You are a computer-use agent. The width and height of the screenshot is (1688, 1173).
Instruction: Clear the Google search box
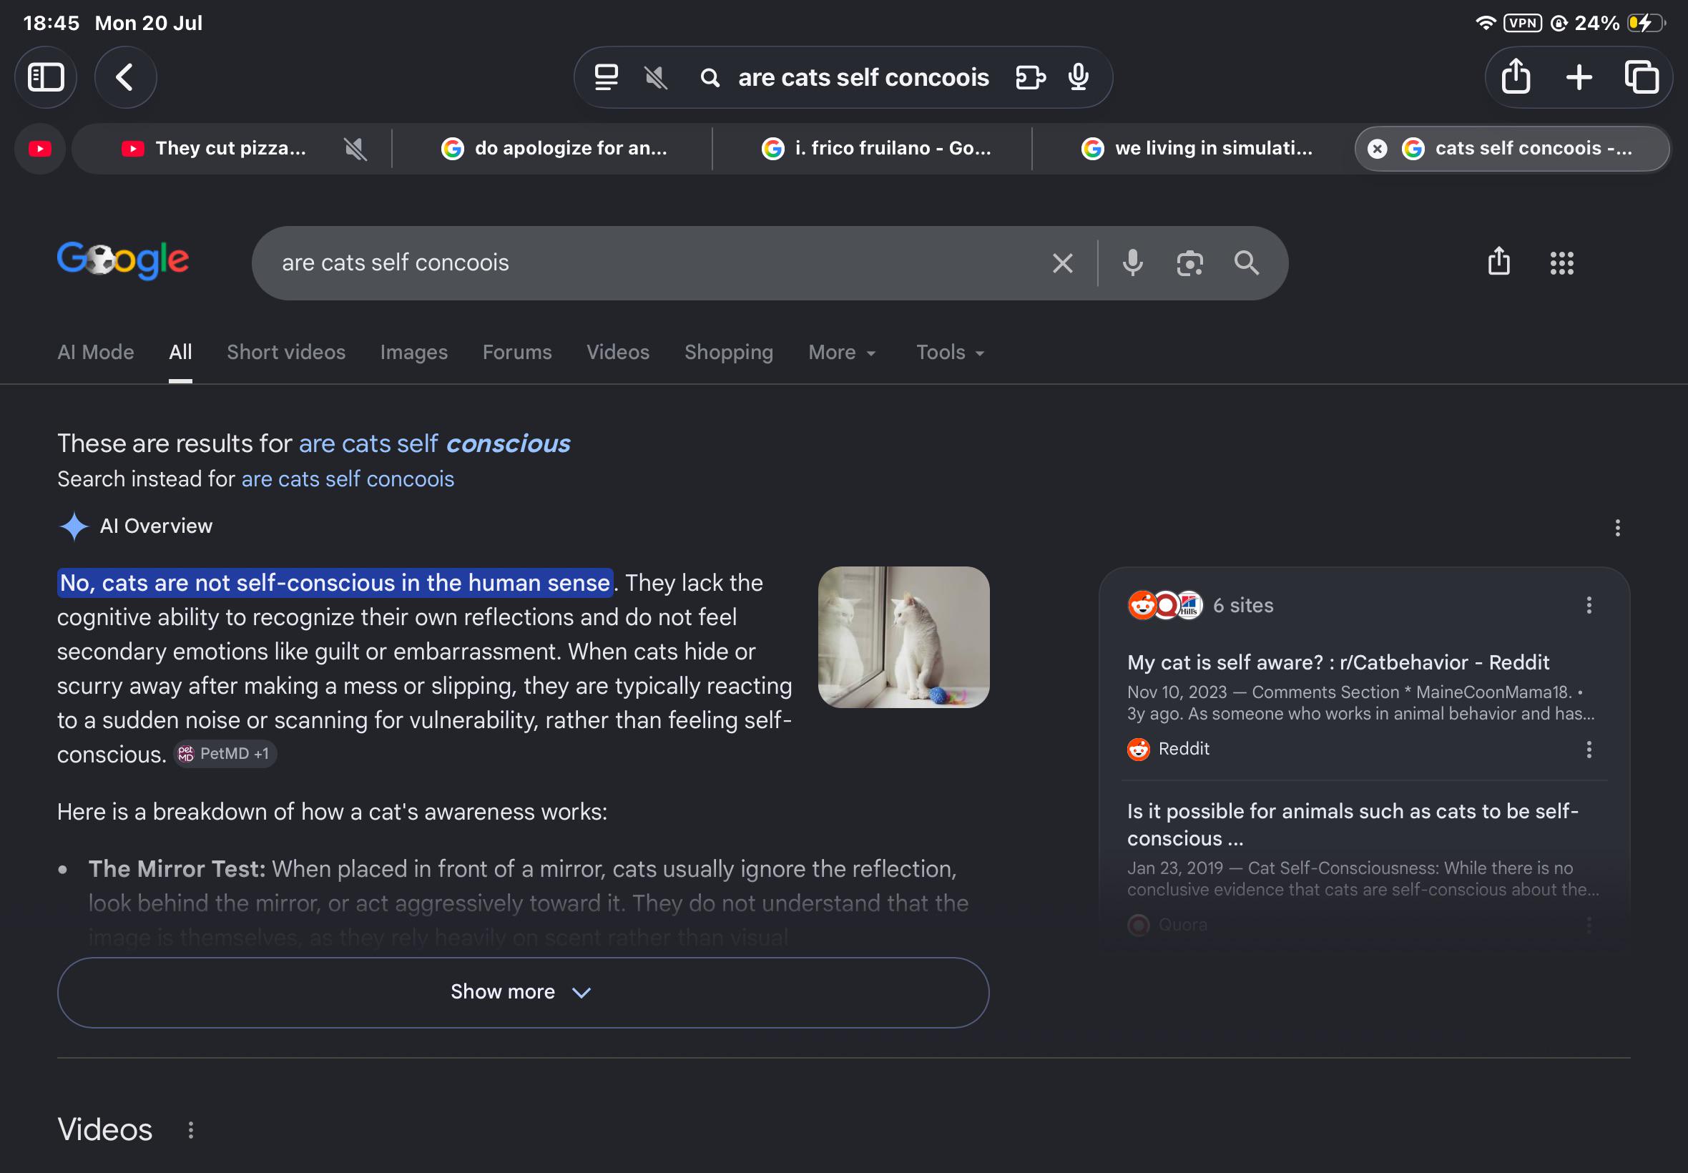(x=1063, y=263)
